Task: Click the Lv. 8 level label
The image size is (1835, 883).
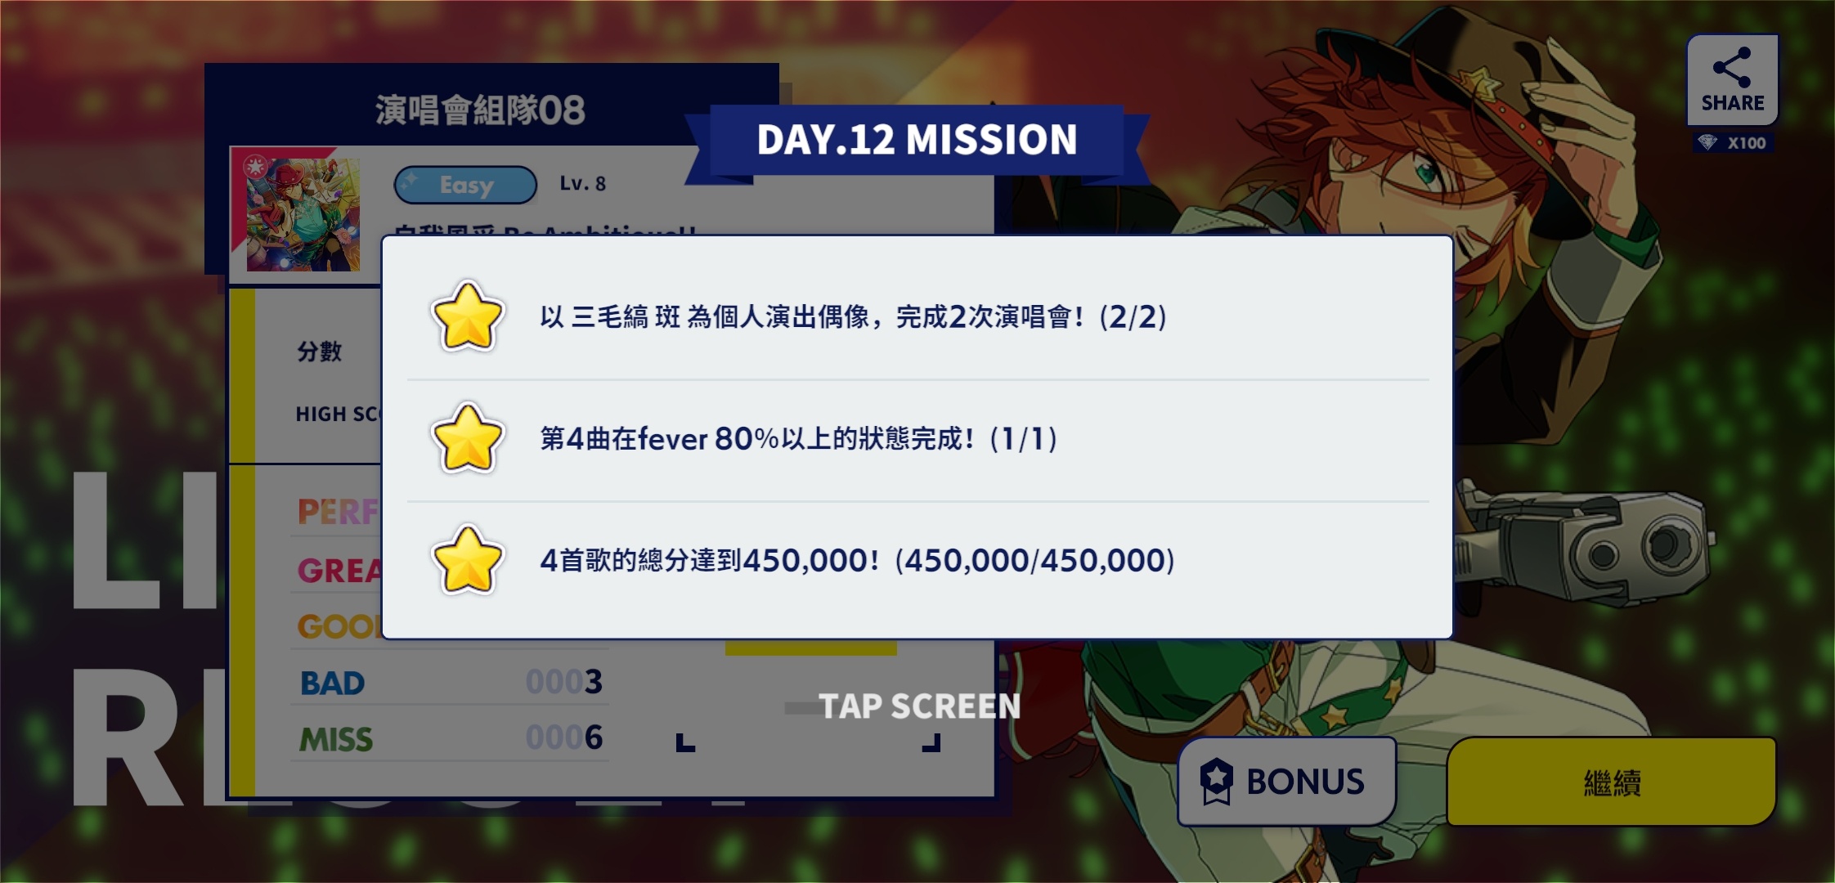Action: click(x=583, y=184)
